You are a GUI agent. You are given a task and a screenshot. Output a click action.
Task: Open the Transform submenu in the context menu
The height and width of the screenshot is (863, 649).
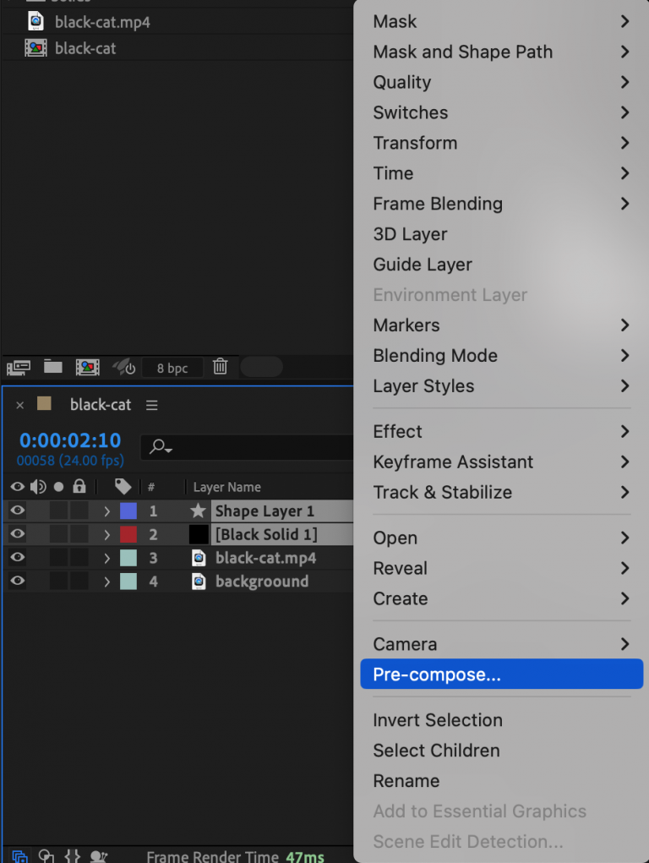(415, 143)
